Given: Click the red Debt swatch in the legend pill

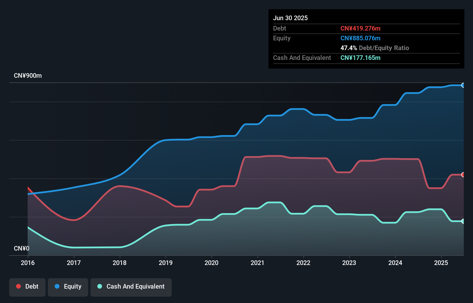Looking at the screenshot, I should coord(18,286).
